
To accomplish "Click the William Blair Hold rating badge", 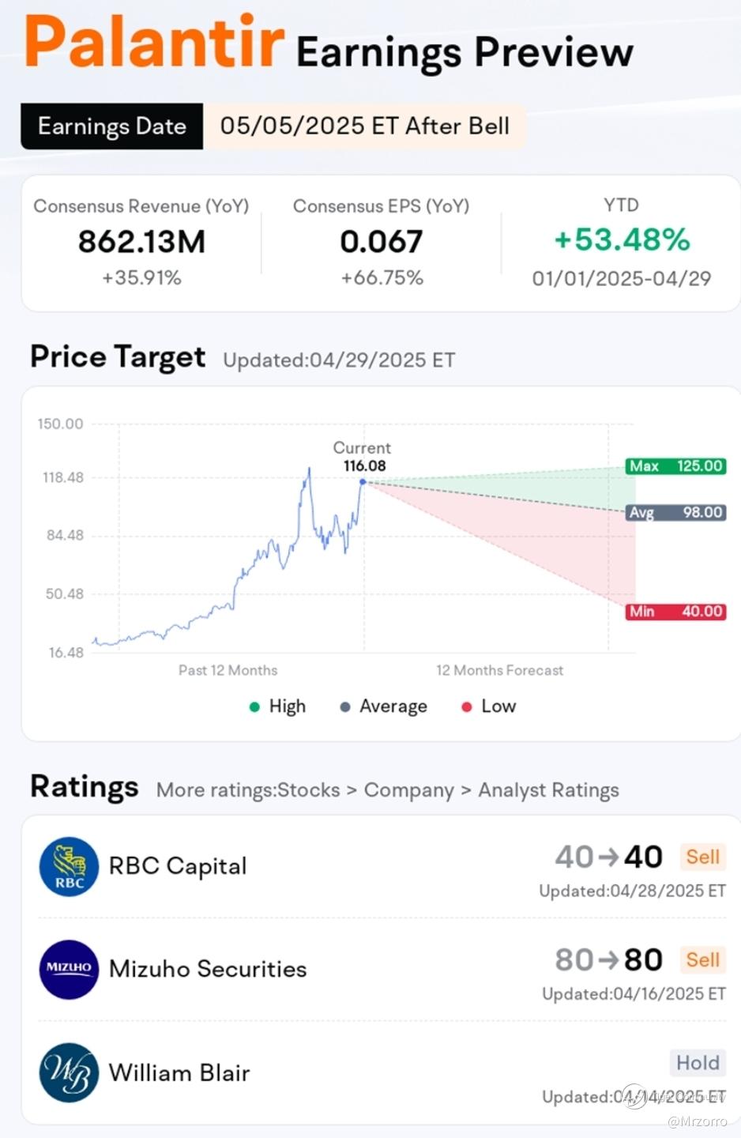I will (x=698, y=1063).
